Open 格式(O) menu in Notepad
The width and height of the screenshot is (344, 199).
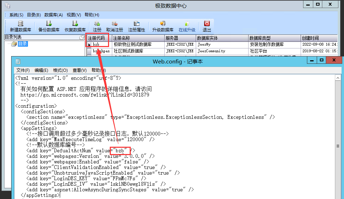60,70
